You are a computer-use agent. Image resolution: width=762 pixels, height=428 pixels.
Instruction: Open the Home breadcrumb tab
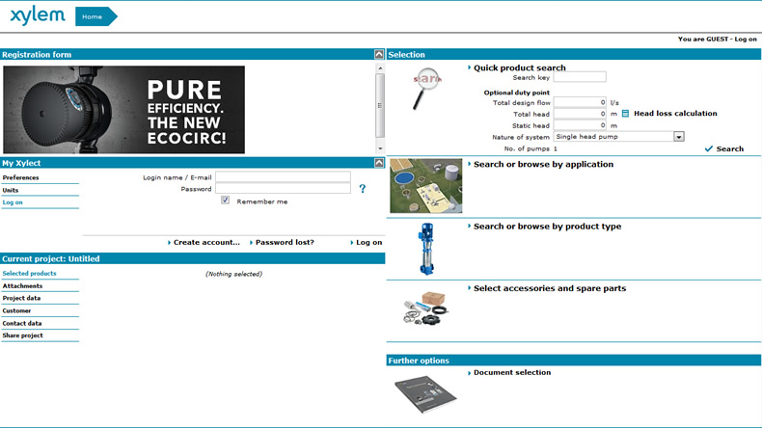pos(95,16)
